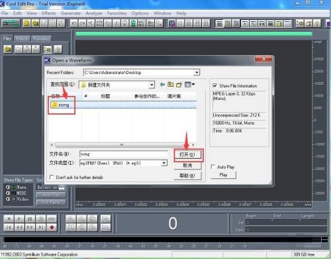331x259 pixels.
Task: Click the Rewind transport button
Action: 19,227
